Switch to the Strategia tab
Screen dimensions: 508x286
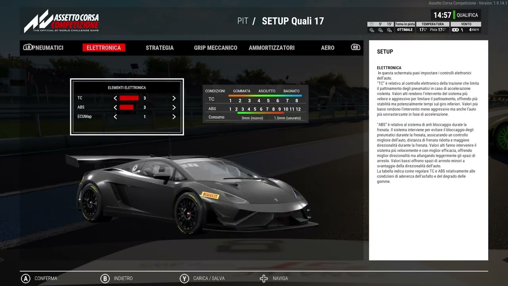coord(160,48)
